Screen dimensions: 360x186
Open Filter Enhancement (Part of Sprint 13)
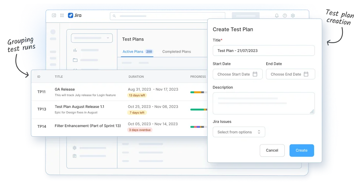pos(88,126)
